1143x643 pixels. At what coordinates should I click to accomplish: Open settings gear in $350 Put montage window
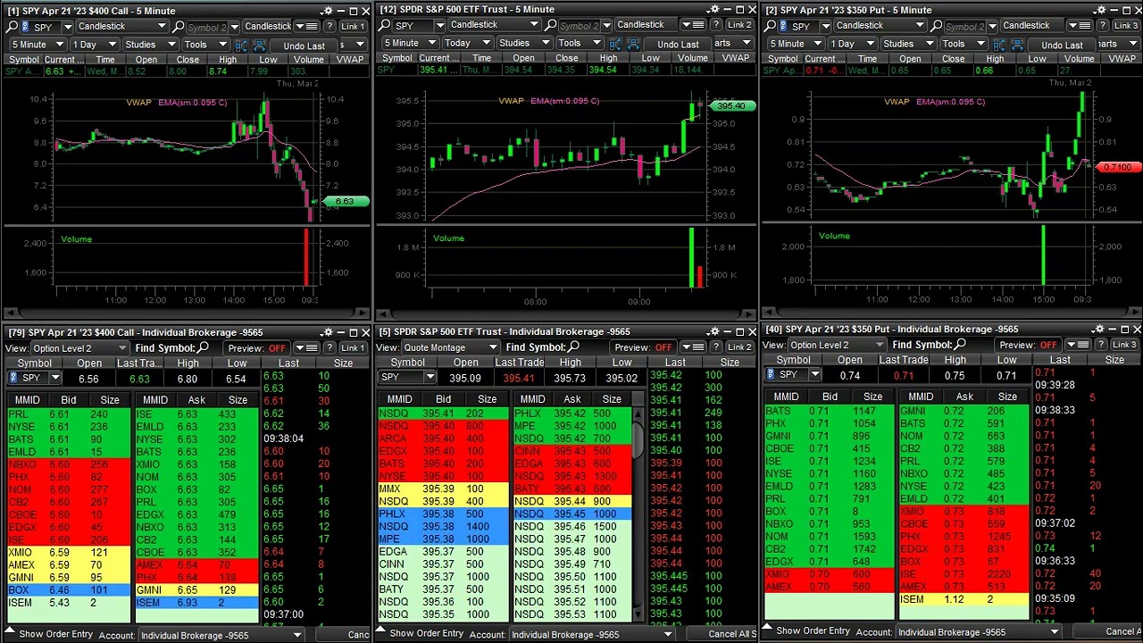coord(1099,329)
